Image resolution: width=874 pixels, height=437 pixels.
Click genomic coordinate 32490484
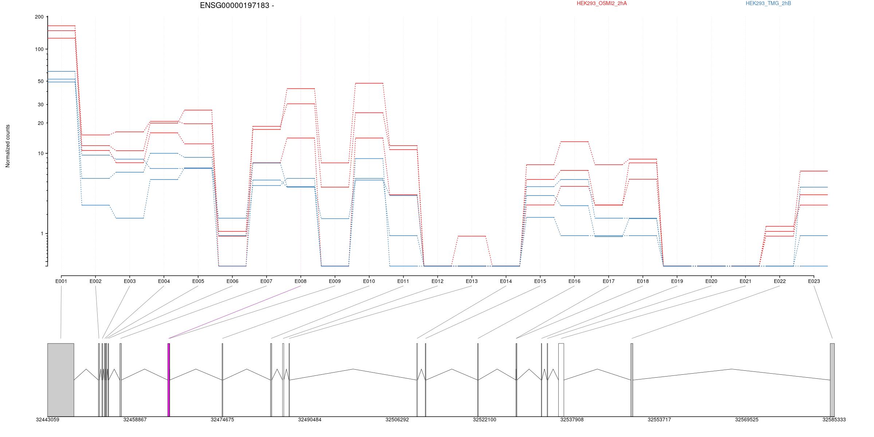point(310,420)
